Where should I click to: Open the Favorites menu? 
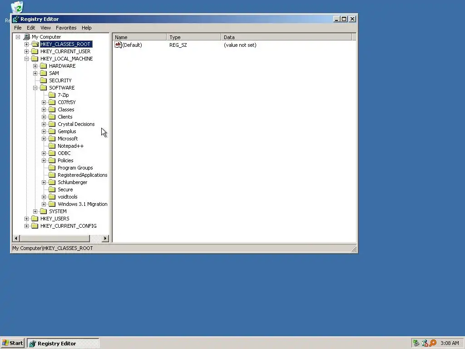pyautogui.click(x=66, y=28)
